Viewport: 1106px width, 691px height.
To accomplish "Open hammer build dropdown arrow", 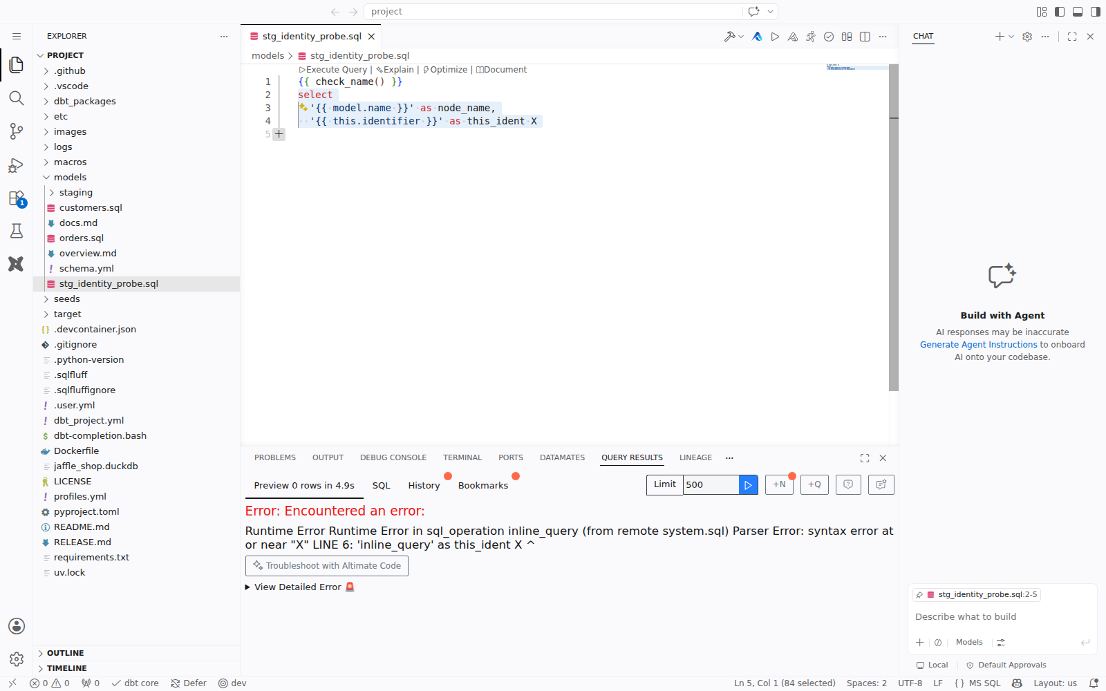I will tap(741, 37).
